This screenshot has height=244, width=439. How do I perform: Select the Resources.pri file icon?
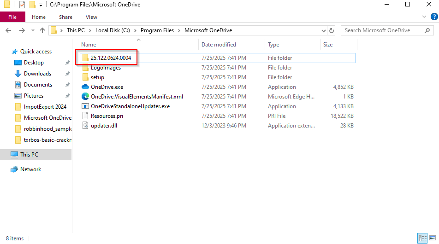[85, 116]
